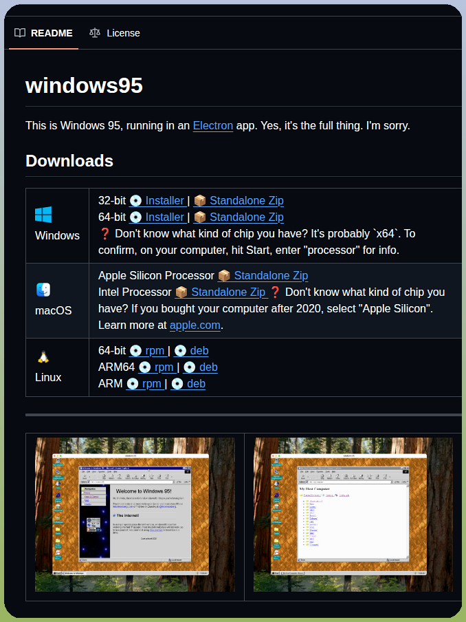The height and width of the screenshot is (622, 466).
Task: Download the Intel Processor Standalone Zip
Action: tap(221, 292)
